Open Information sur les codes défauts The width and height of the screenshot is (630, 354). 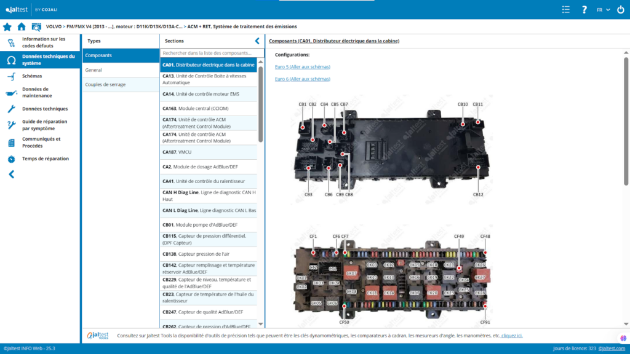click(42, 42)
